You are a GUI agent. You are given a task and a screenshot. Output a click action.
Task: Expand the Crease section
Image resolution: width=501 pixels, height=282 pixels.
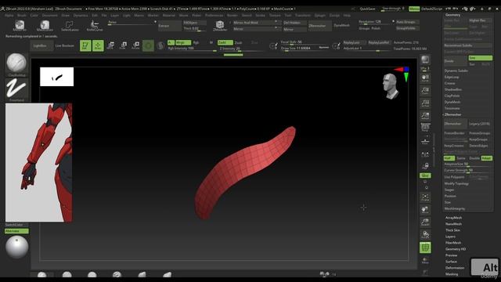point(449,83)
